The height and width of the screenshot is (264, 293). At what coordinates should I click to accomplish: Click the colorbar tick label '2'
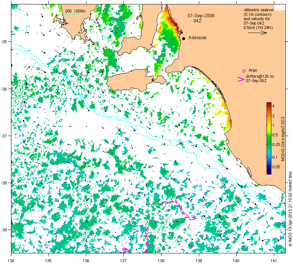(x=273, y=116)
